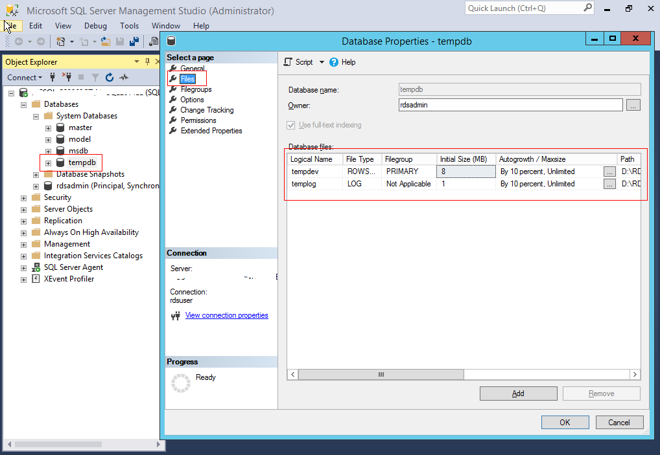Click Activity Monitor pulse icon
Screen dimensions: 660x455
tap(124, 77)
